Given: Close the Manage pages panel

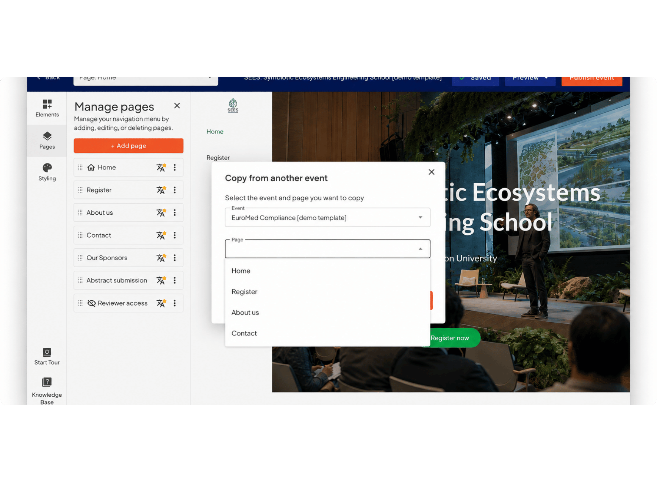Looking at the screenshot, I should click(177, 106).
